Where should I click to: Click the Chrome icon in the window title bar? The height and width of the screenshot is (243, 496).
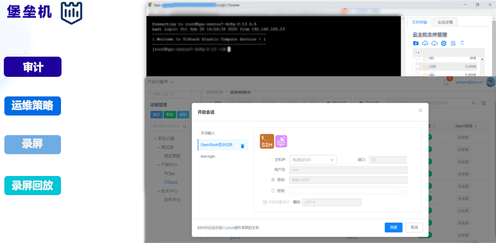pos(150,5)
